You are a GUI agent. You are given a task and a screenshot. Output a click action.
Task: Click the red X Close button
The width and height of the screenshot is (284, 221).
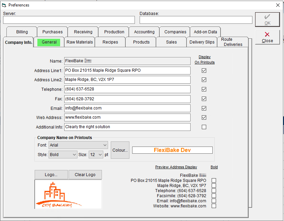tap(267, 37)
